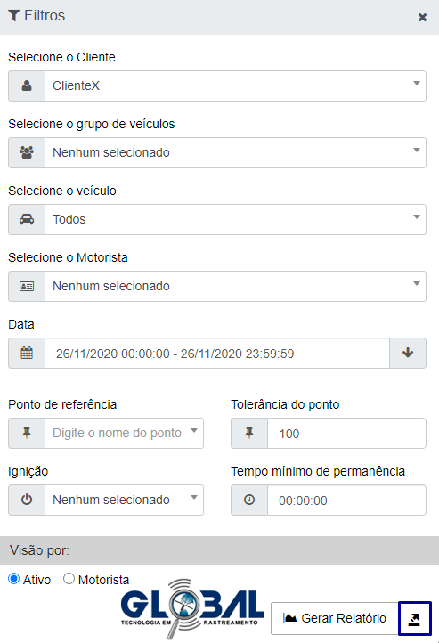Click the car icon beside vehicle selector
The width and height of the screenshot is (439, 643).
(27, 219)
